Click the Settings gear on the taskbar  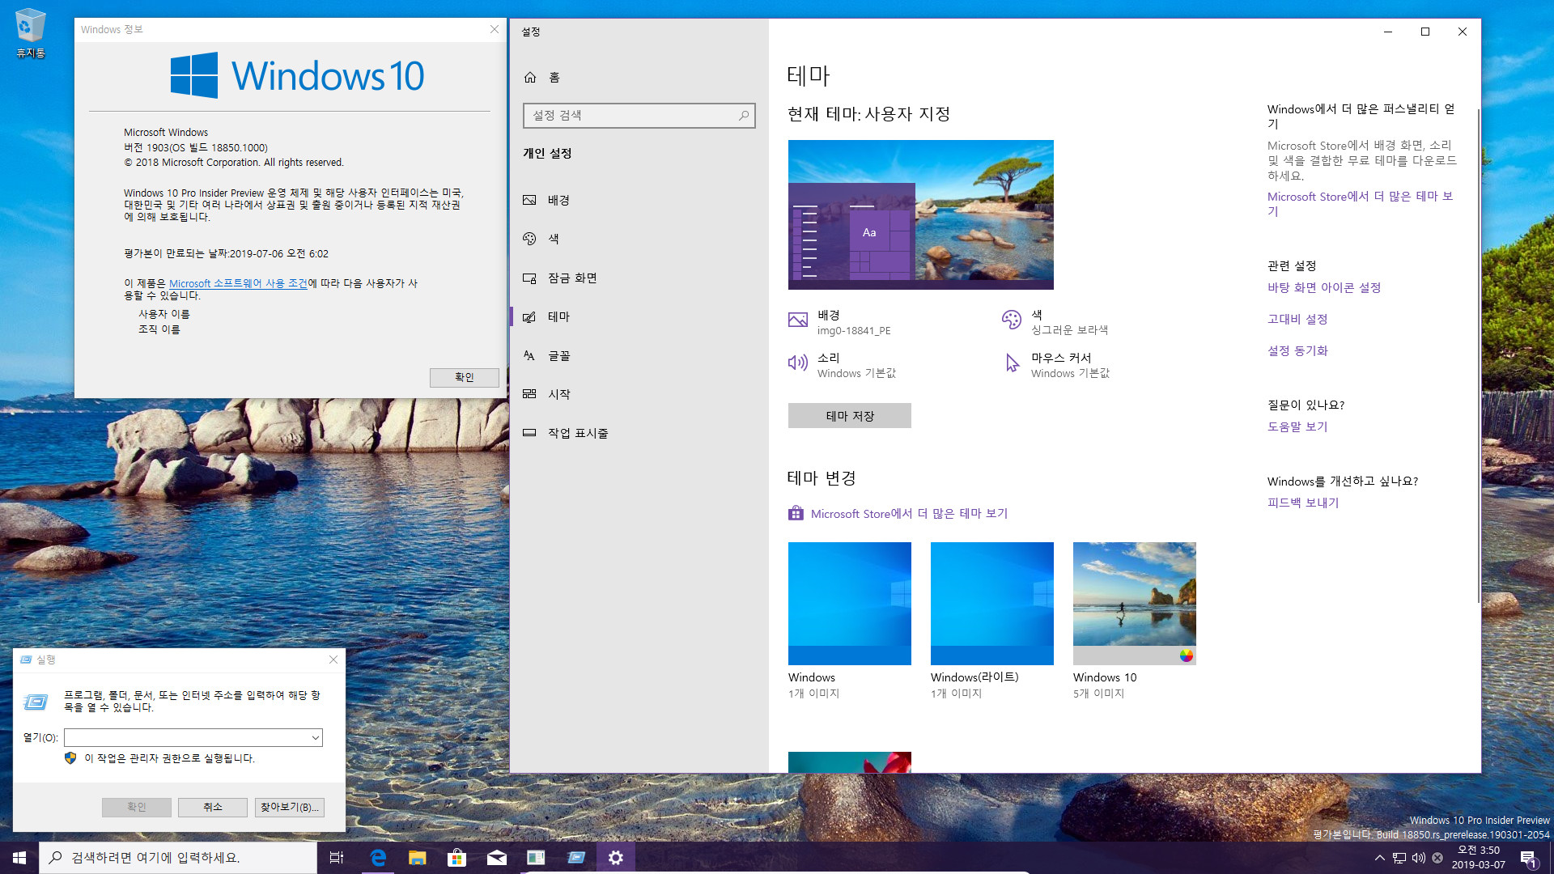click(x=615, y=858)
